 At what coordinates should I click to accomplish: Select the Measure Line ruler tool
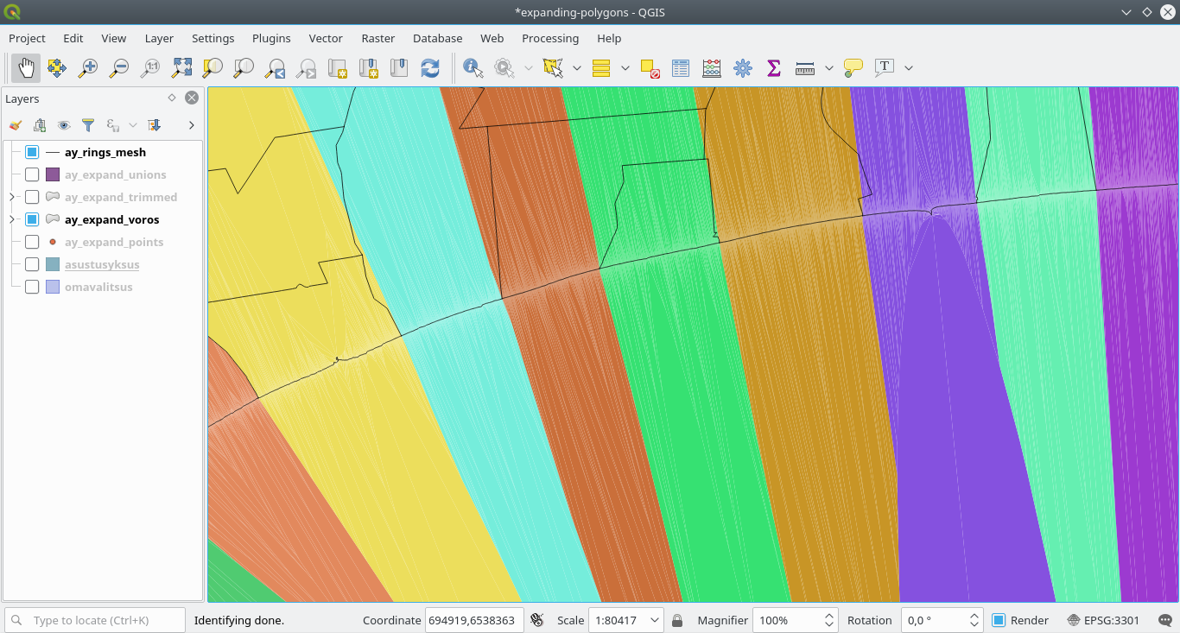point(805,67)
